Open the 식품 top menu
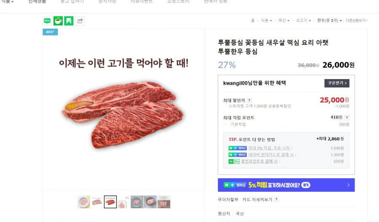 pos(7,1)
